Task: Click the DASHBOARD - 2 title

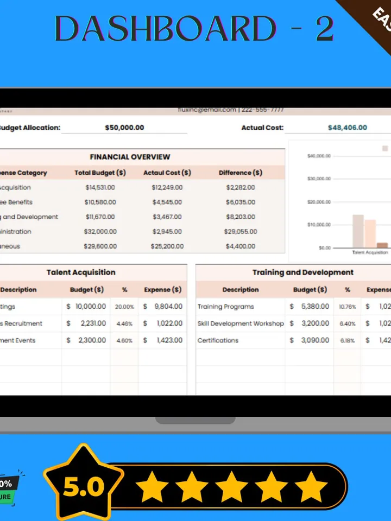Action: pos(194,29)
